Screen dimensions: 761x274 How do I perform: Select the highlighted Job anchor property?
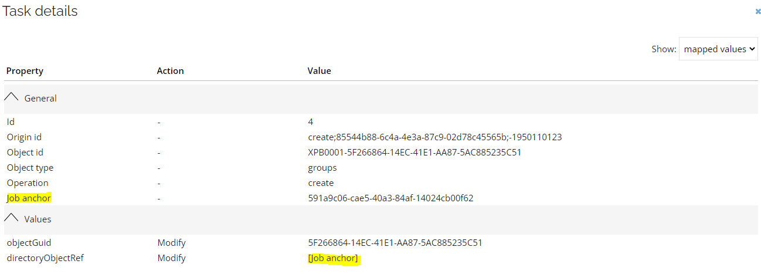pyautogui.click(x=29, y=198)
